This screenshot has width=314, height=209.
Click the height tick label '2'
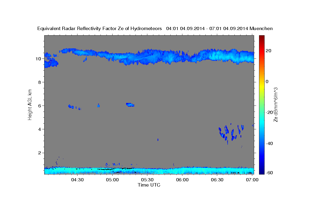point(40,153)
